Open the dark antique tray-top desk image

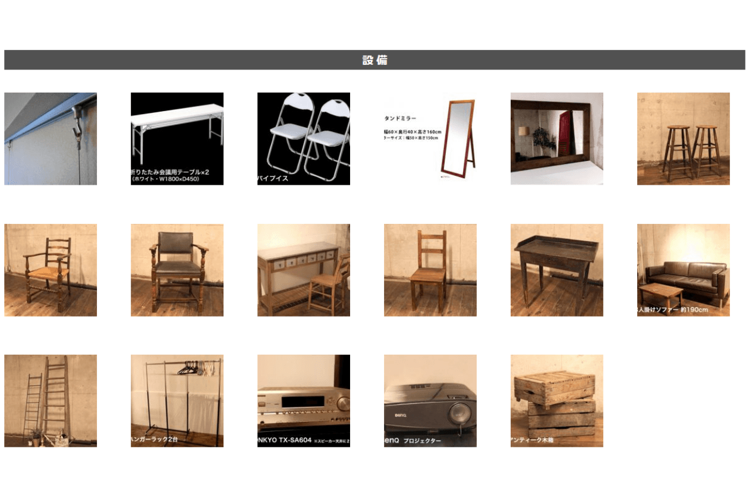coord(557,270)
